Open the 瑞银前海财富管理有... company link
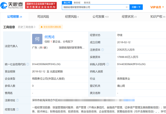The height and width of the screenshot is (114, 166). click(72, 48)
